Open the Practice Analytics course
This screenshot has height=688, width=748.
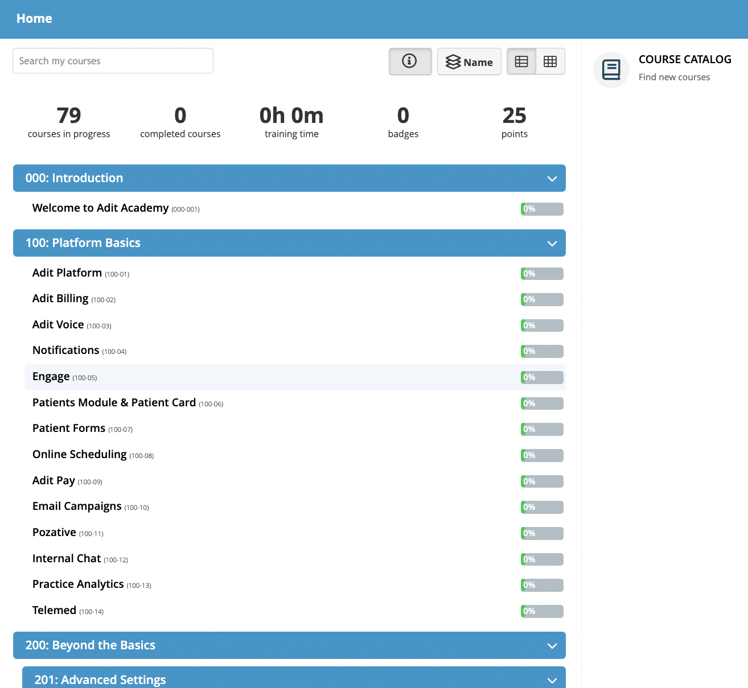click(x=78, y=584)
